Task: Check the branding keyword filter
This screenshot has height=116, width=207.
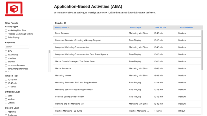Action: point(6,58)
